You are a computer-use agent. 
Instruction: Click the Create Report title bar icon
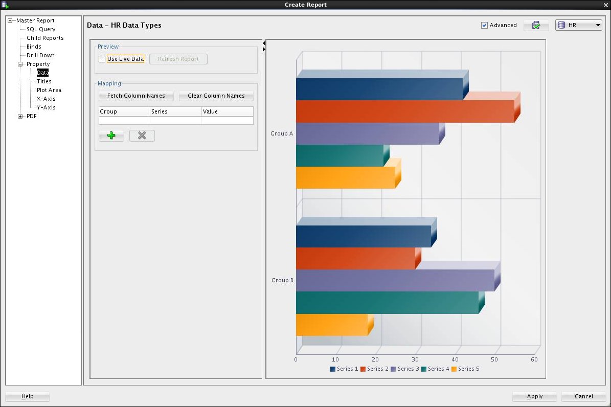click(x=5, y=5)
